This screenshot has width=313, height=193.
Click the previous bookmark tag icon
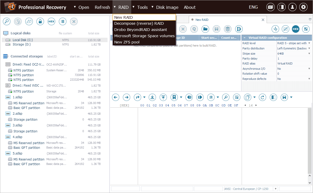(x=189, y=97)
